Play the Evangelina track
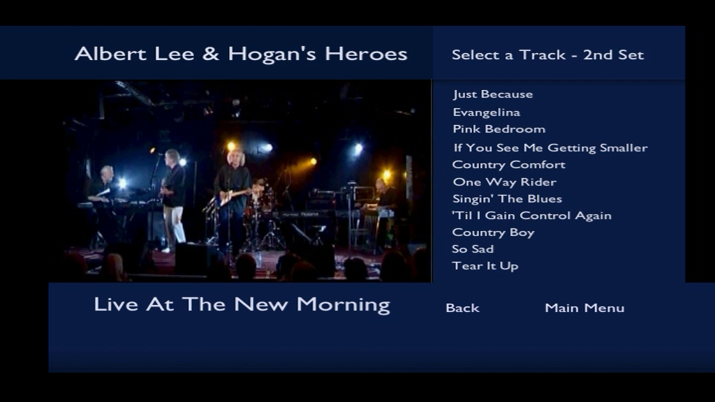The height and width of the screenshot is (402, 715). click(x=486, y=112)
